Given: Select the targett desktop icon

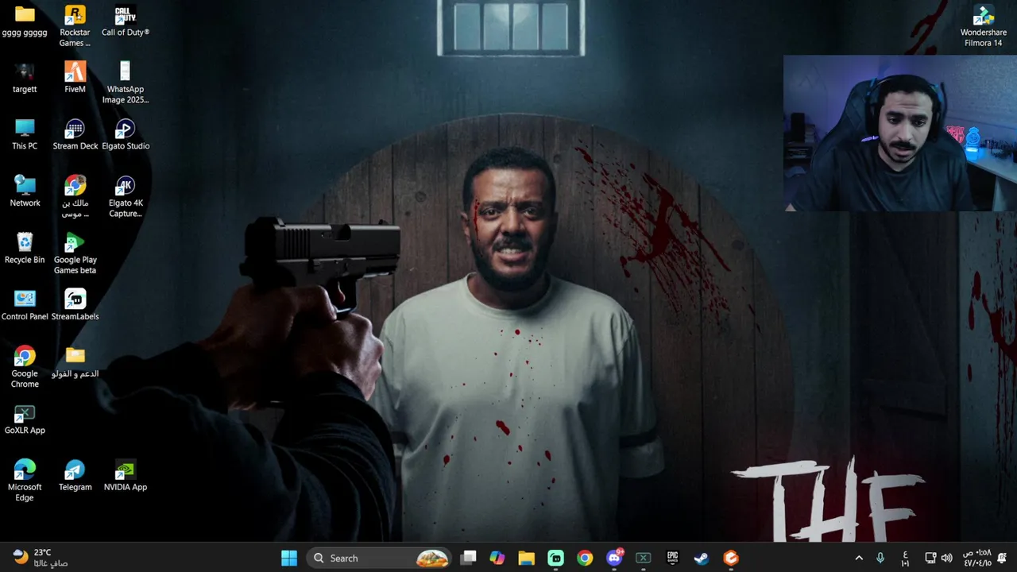Looking at the screenshot, I should click(x=25, y=78).
